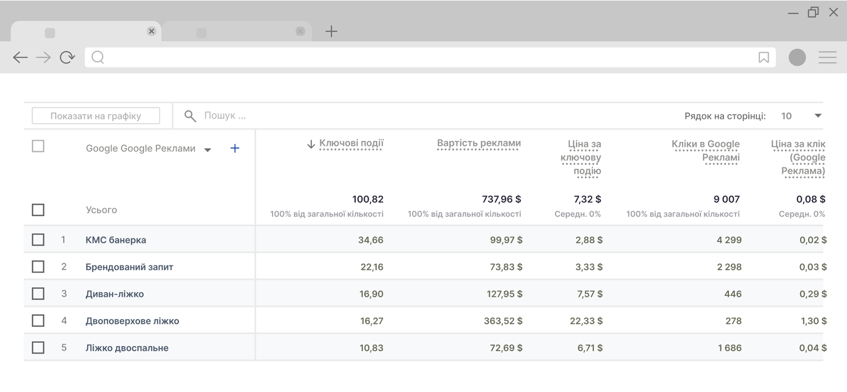
Task: Open the browser hamburger menu
Action: pyautogui.click(x=828, y=57)
